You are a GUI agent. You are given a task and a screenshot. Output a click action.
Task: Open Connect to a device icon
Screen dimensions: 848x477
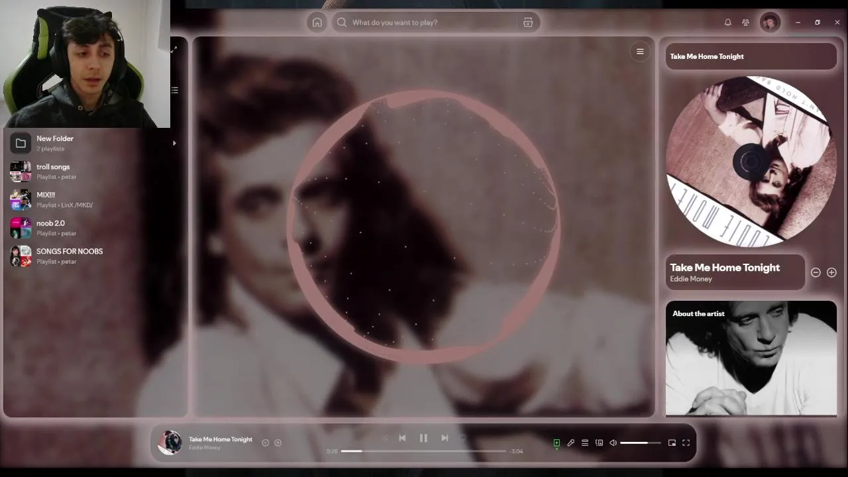coord(599,443)
